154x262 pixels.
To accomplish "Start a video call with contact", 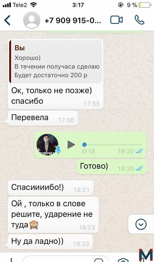I will 117,20.
